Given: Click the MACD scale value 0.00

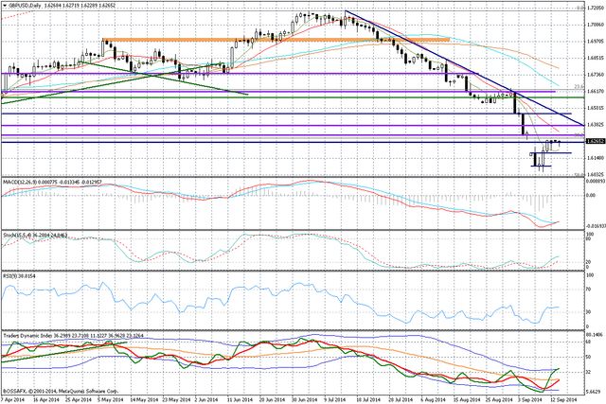Looking at the screenshot, I should coord(591,196).
